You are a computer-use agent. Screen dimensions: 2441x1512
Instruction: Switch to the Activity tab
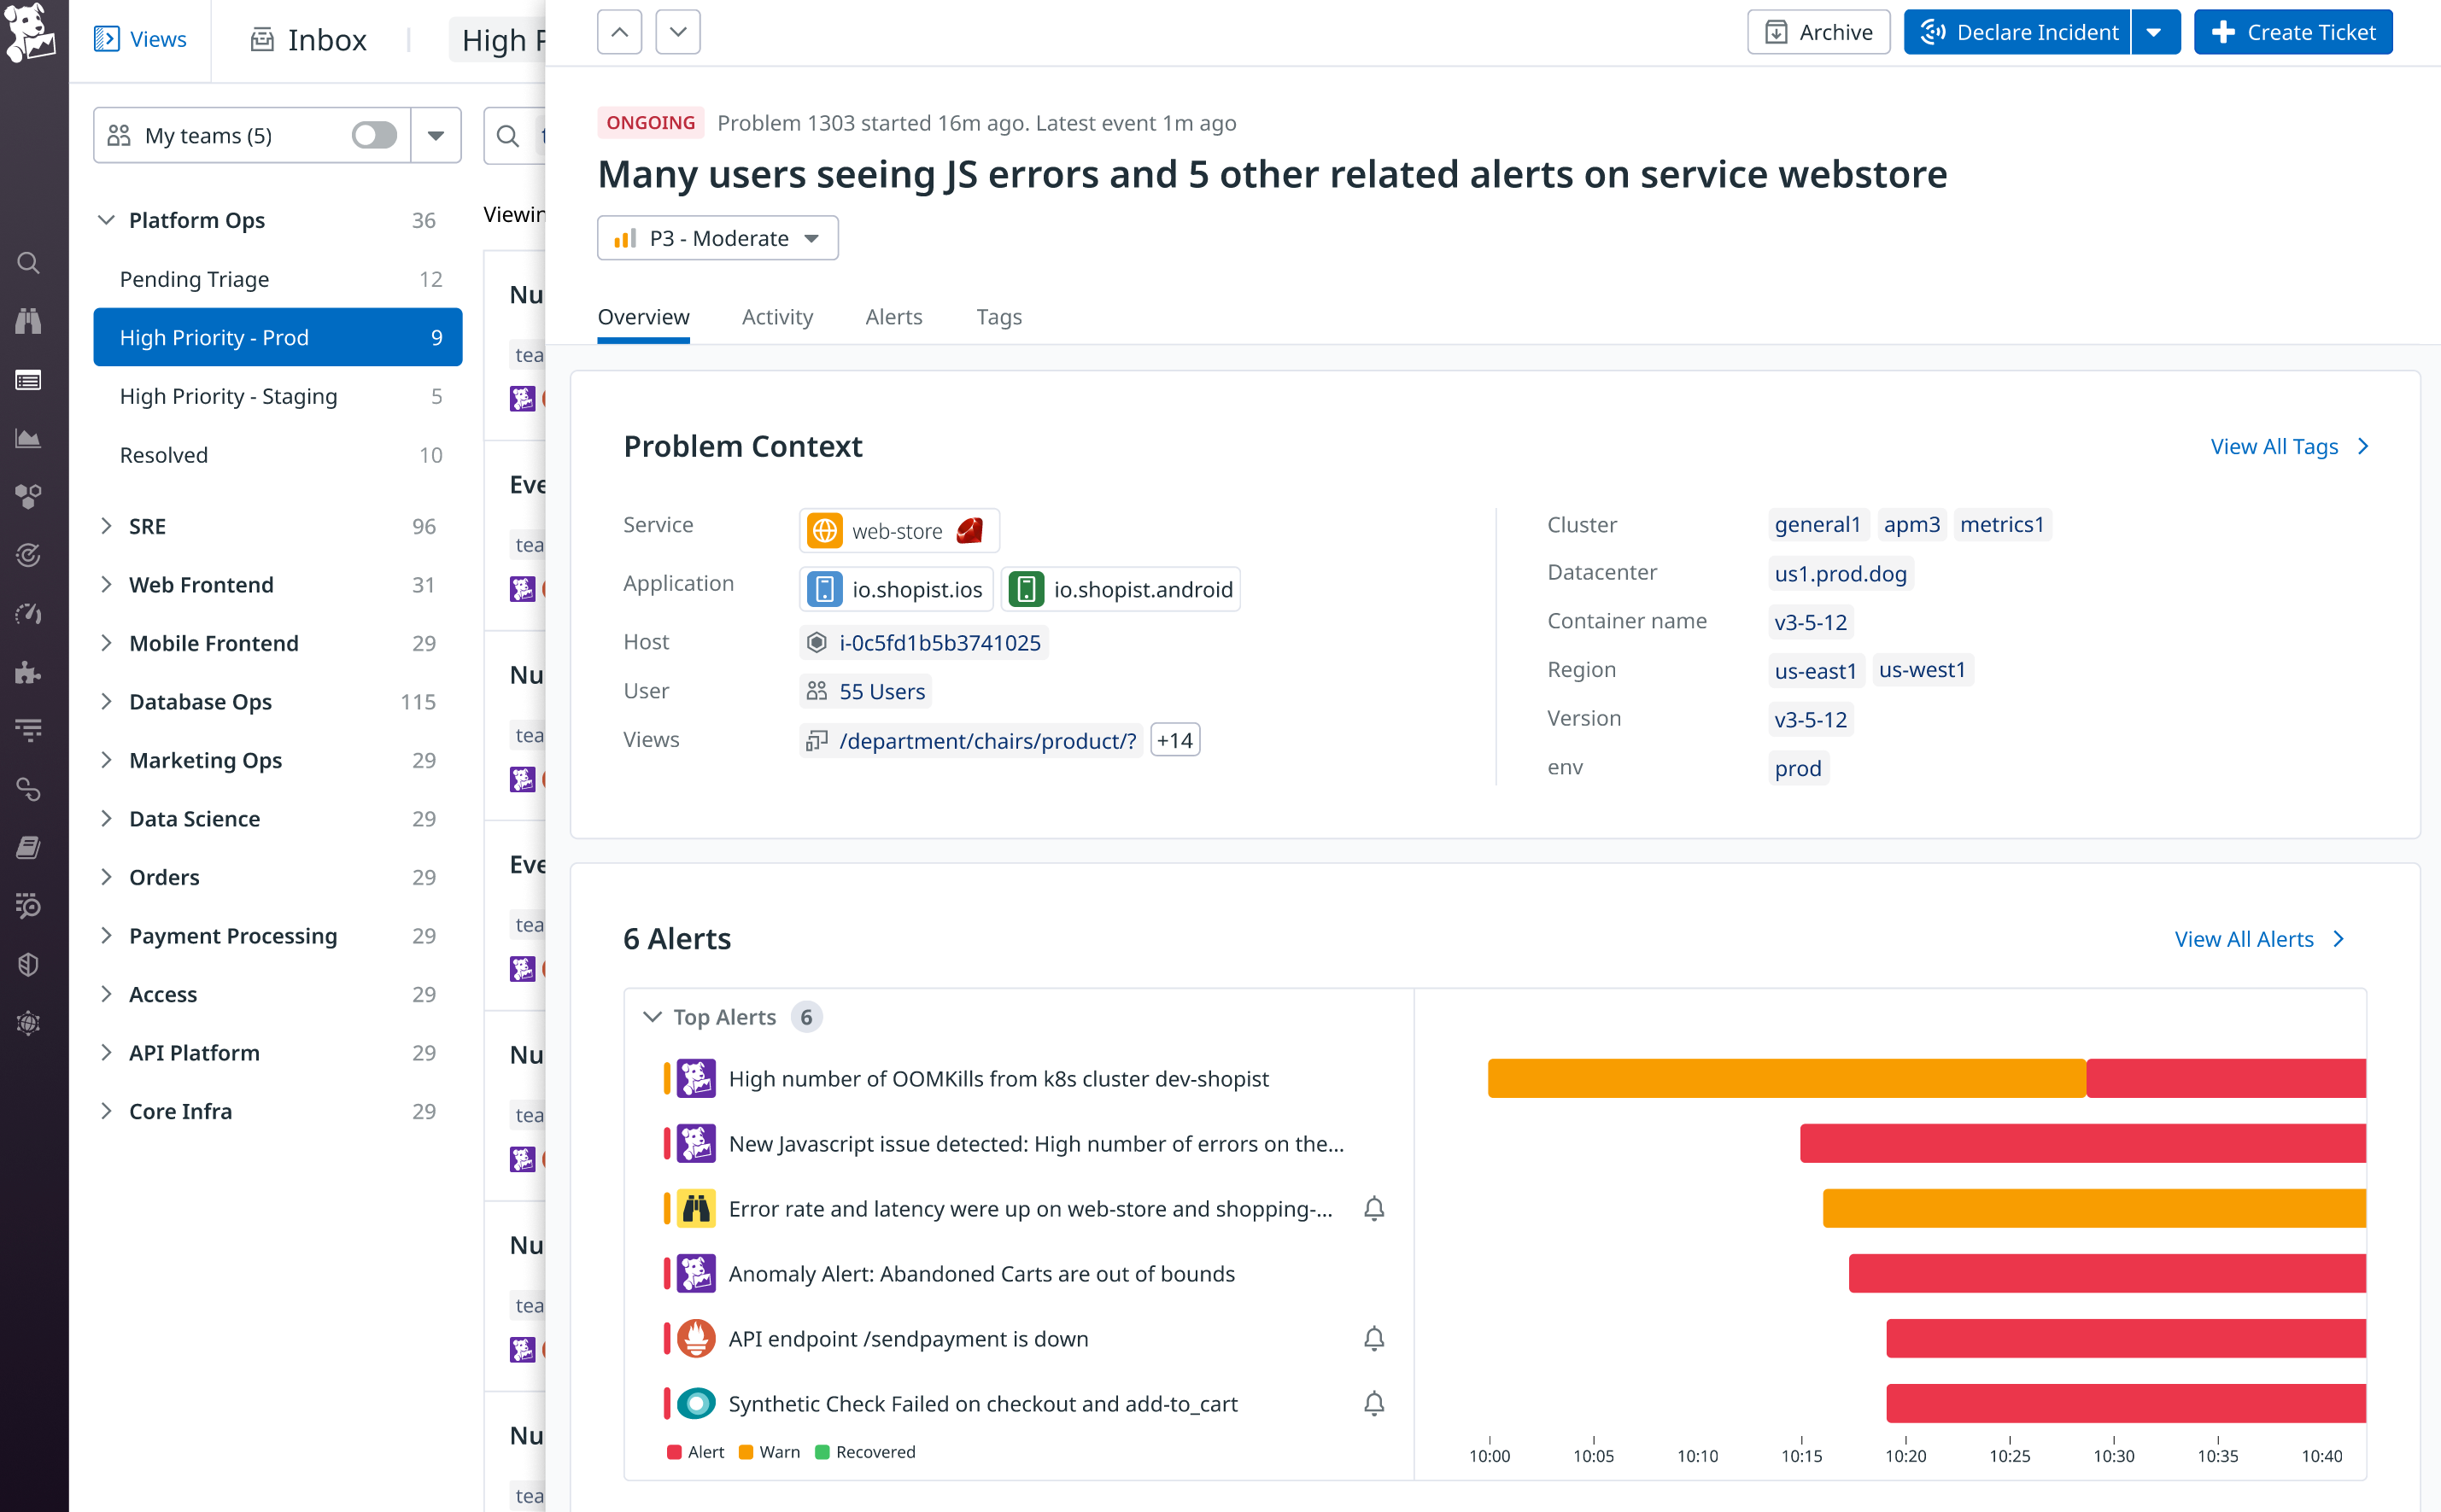[777, 317]
